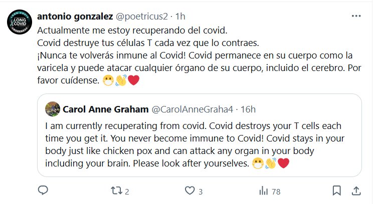Click the reply speech bubble icon
The image size is (373, 204).
coord(44,190)
